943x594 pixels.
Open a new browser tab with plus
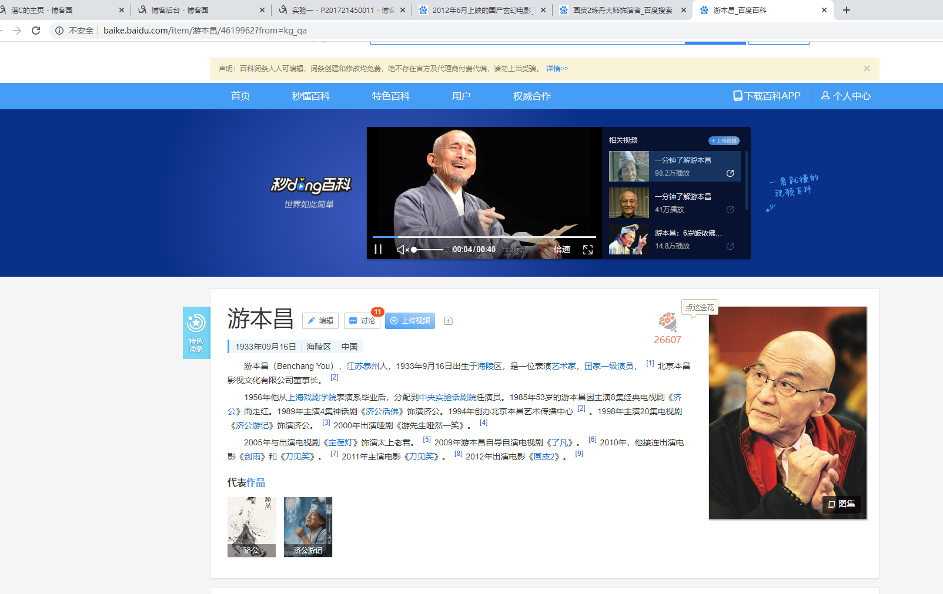(x=847, y=10)
